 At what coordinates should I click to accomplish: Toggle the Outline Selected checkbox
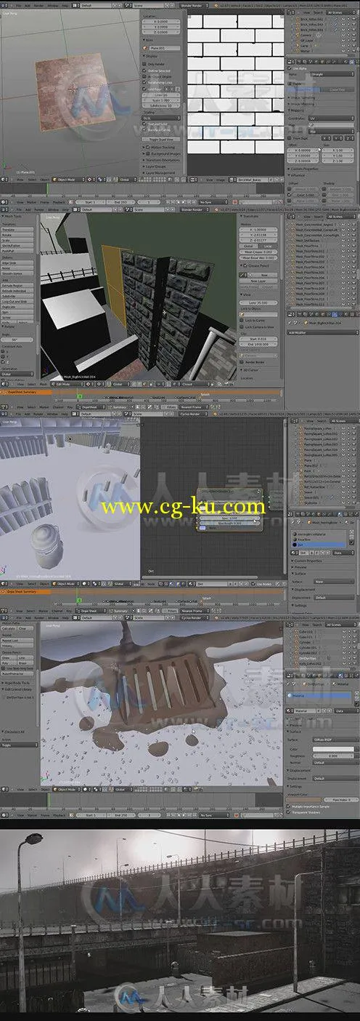[144, 71]
